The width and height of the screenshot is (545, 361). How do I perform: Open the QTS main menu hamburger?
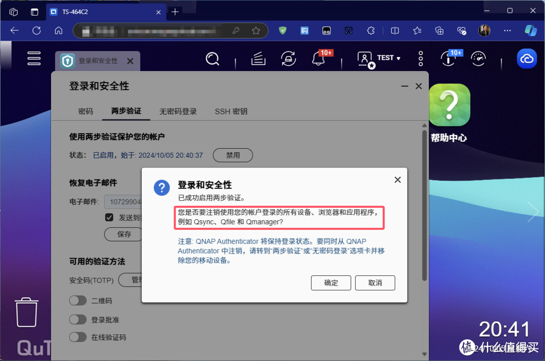[x=34, y=58]
